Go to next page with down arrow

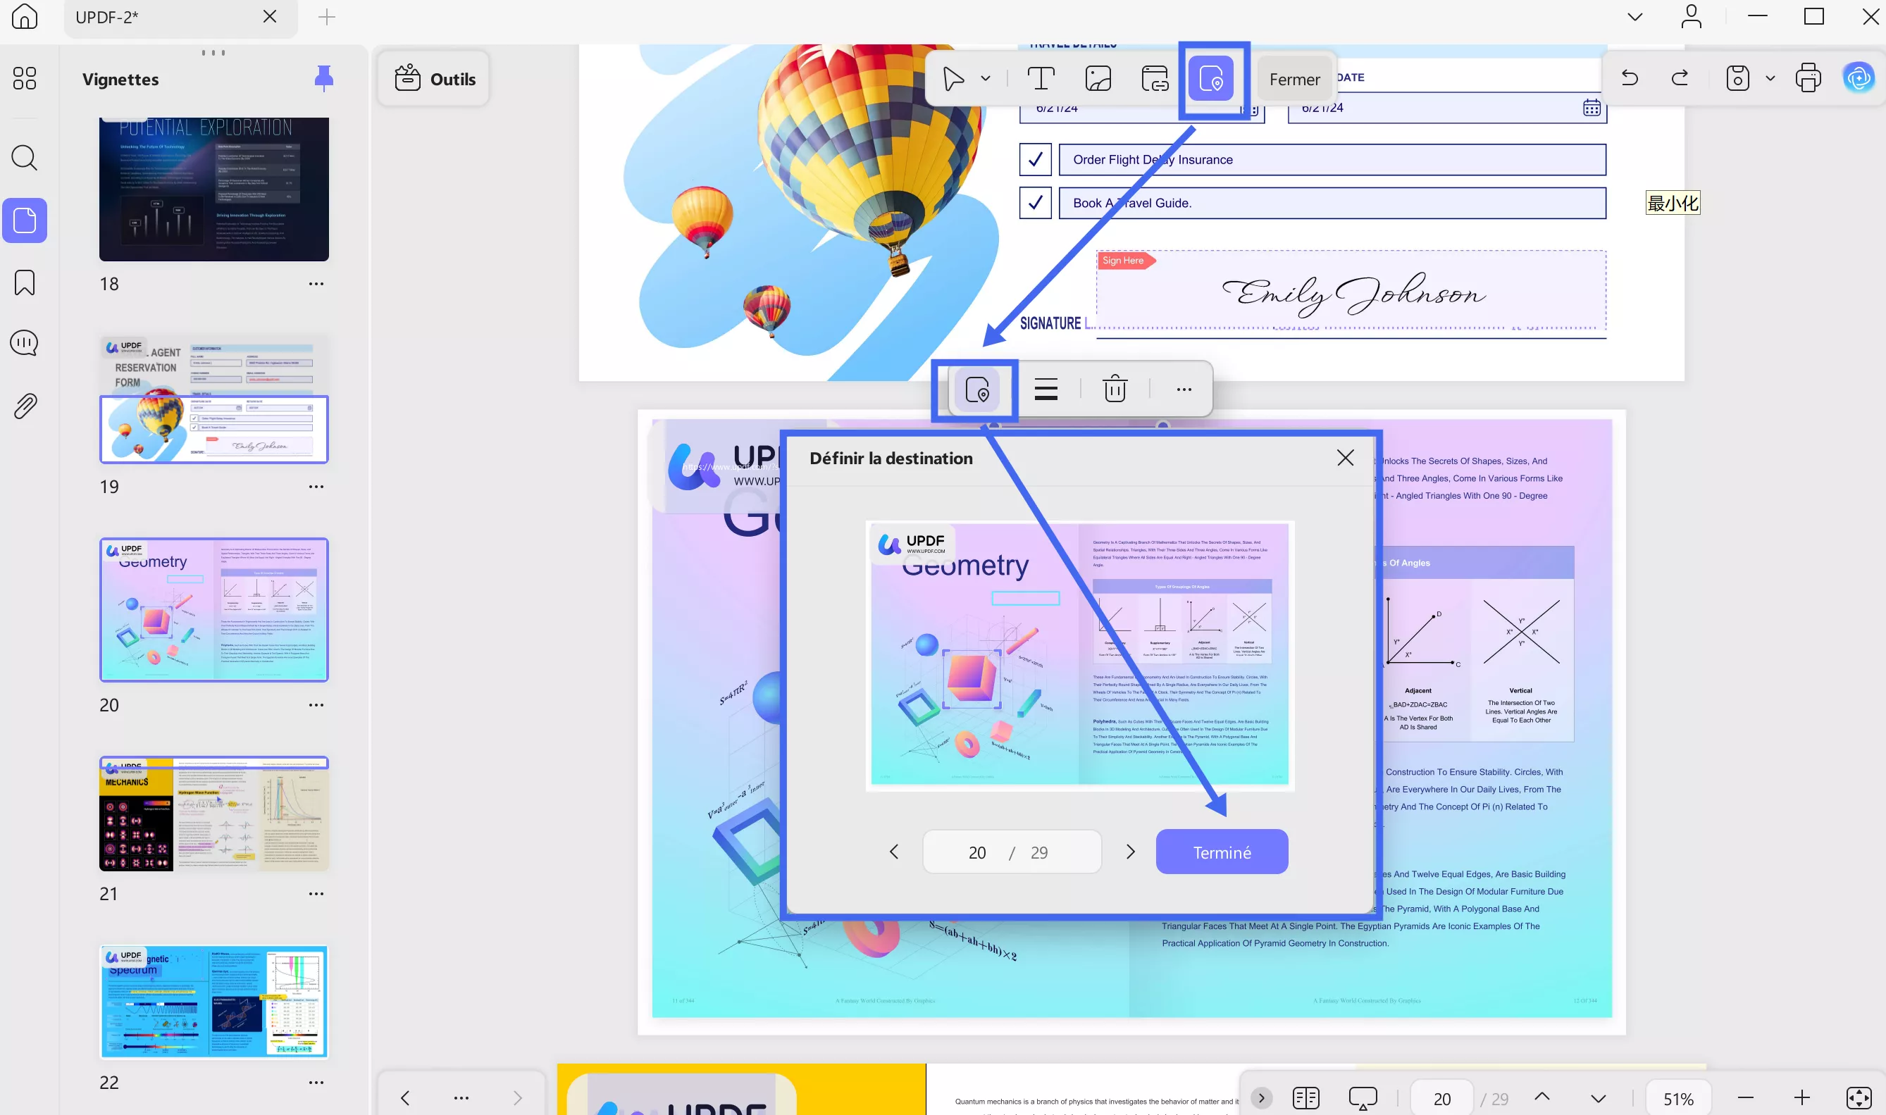pos(1597,1099)
